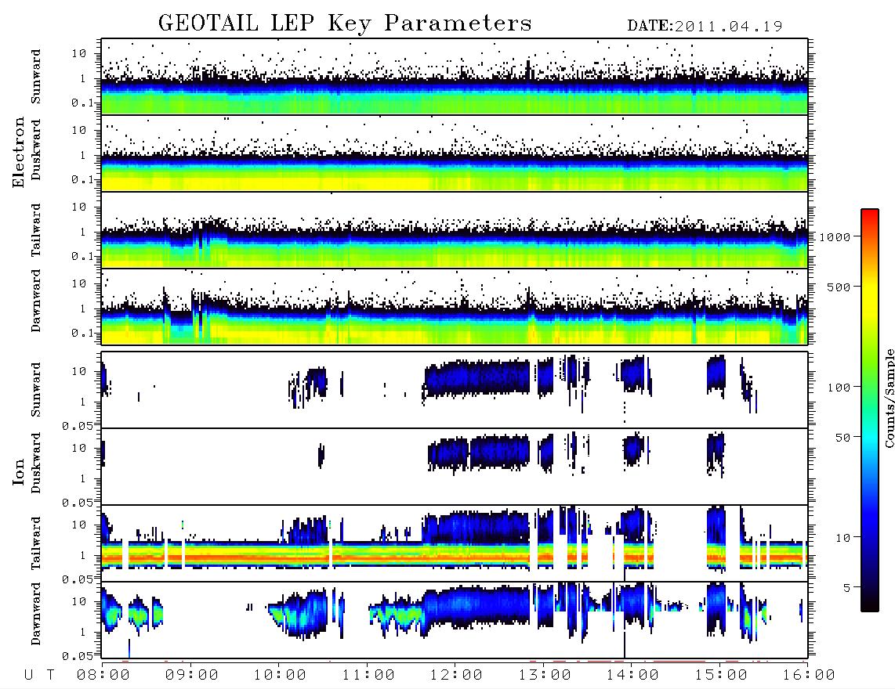Click the 12:00 time axis label

[456, 675]
